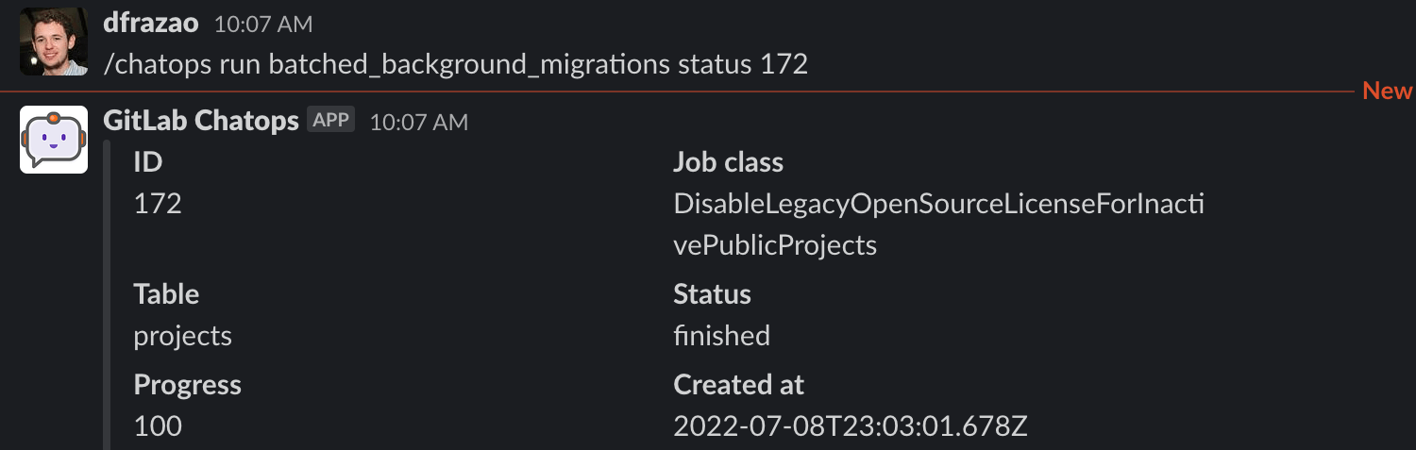This screenshot has height=450, width=1416.
Task: Click the finished status value
Action: [x=721, y=336]
